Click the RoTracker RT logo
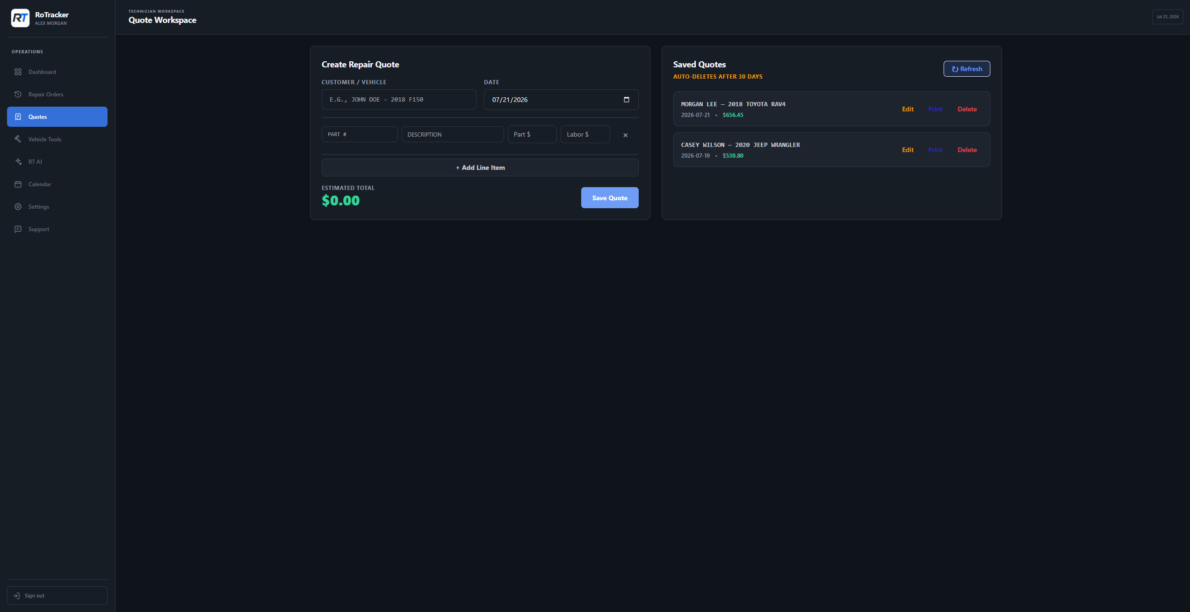The height and width of the screenshot is (612, 1190). [20, 18]
